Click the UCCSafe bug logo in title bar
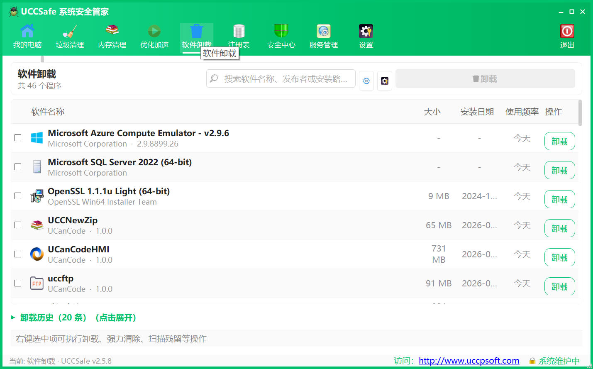The height and width of the screenshot is (369, 593). pos(14,12)
